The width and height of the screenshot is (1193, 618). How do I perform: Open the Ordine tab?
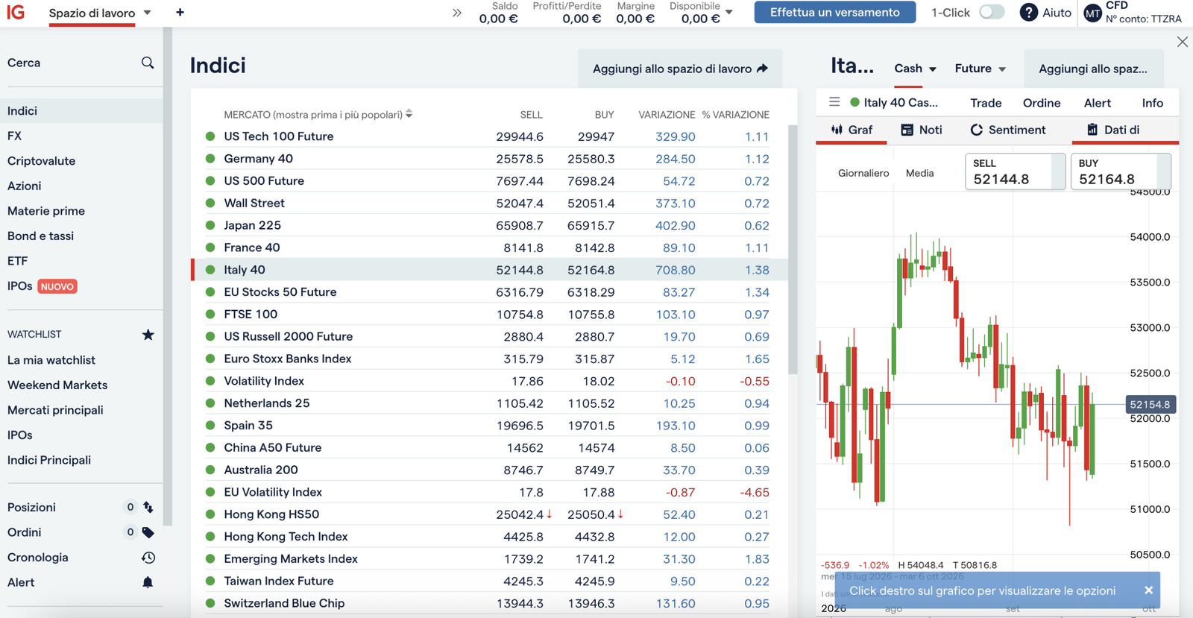coord(1042,103)
